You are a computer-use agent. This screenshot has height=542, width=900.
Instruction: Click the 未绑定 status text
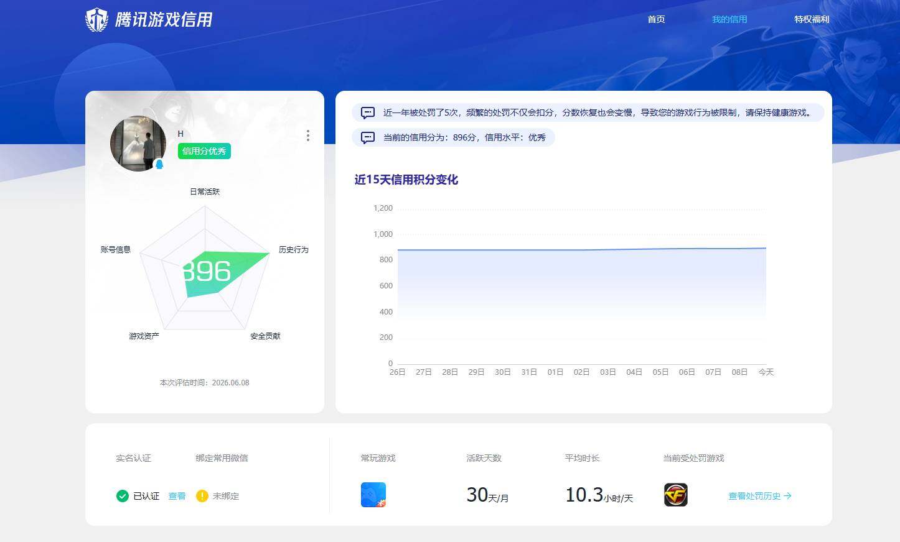pos(226,496)
